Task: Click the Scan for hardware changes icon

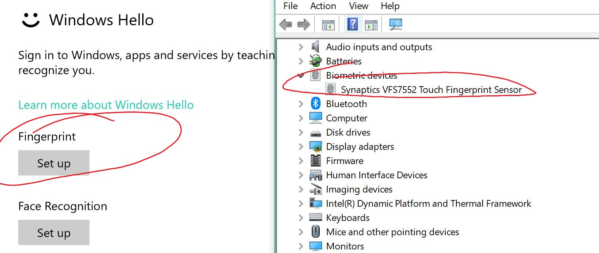Action: [396, 25]
